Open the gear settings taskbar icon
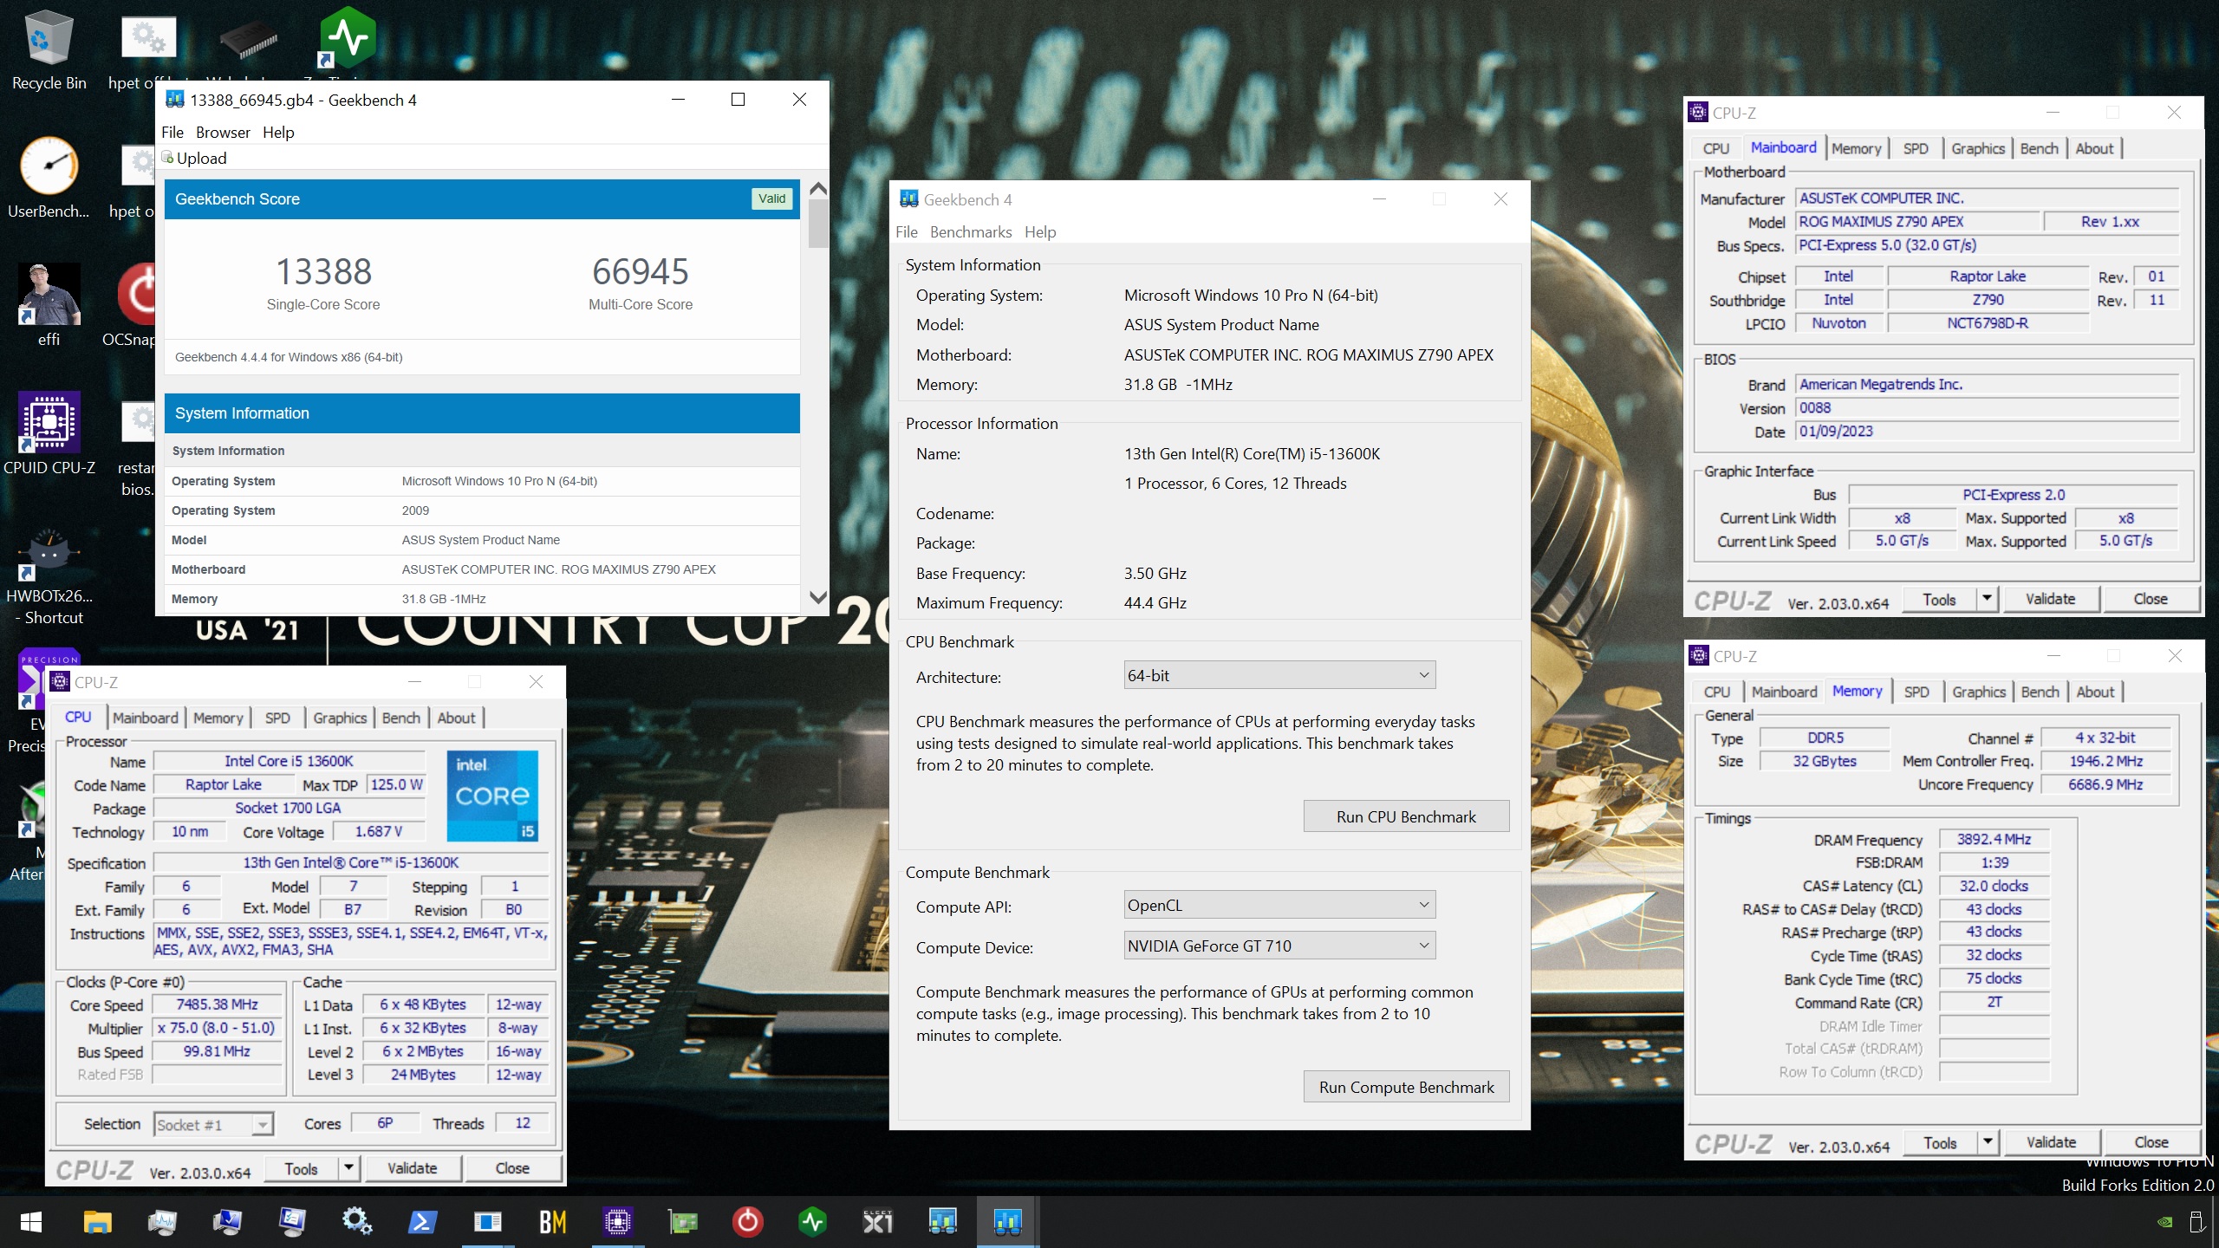The width and height of the screenshot is (2219, 1248). point(356,1222)
